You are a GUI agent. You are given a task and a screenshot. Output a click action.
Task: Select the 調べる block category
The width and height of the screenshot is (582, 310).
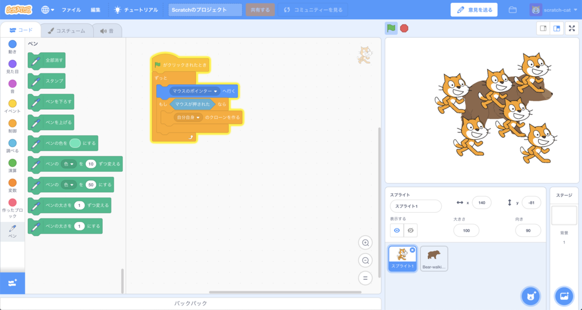(x=13, y=146)
